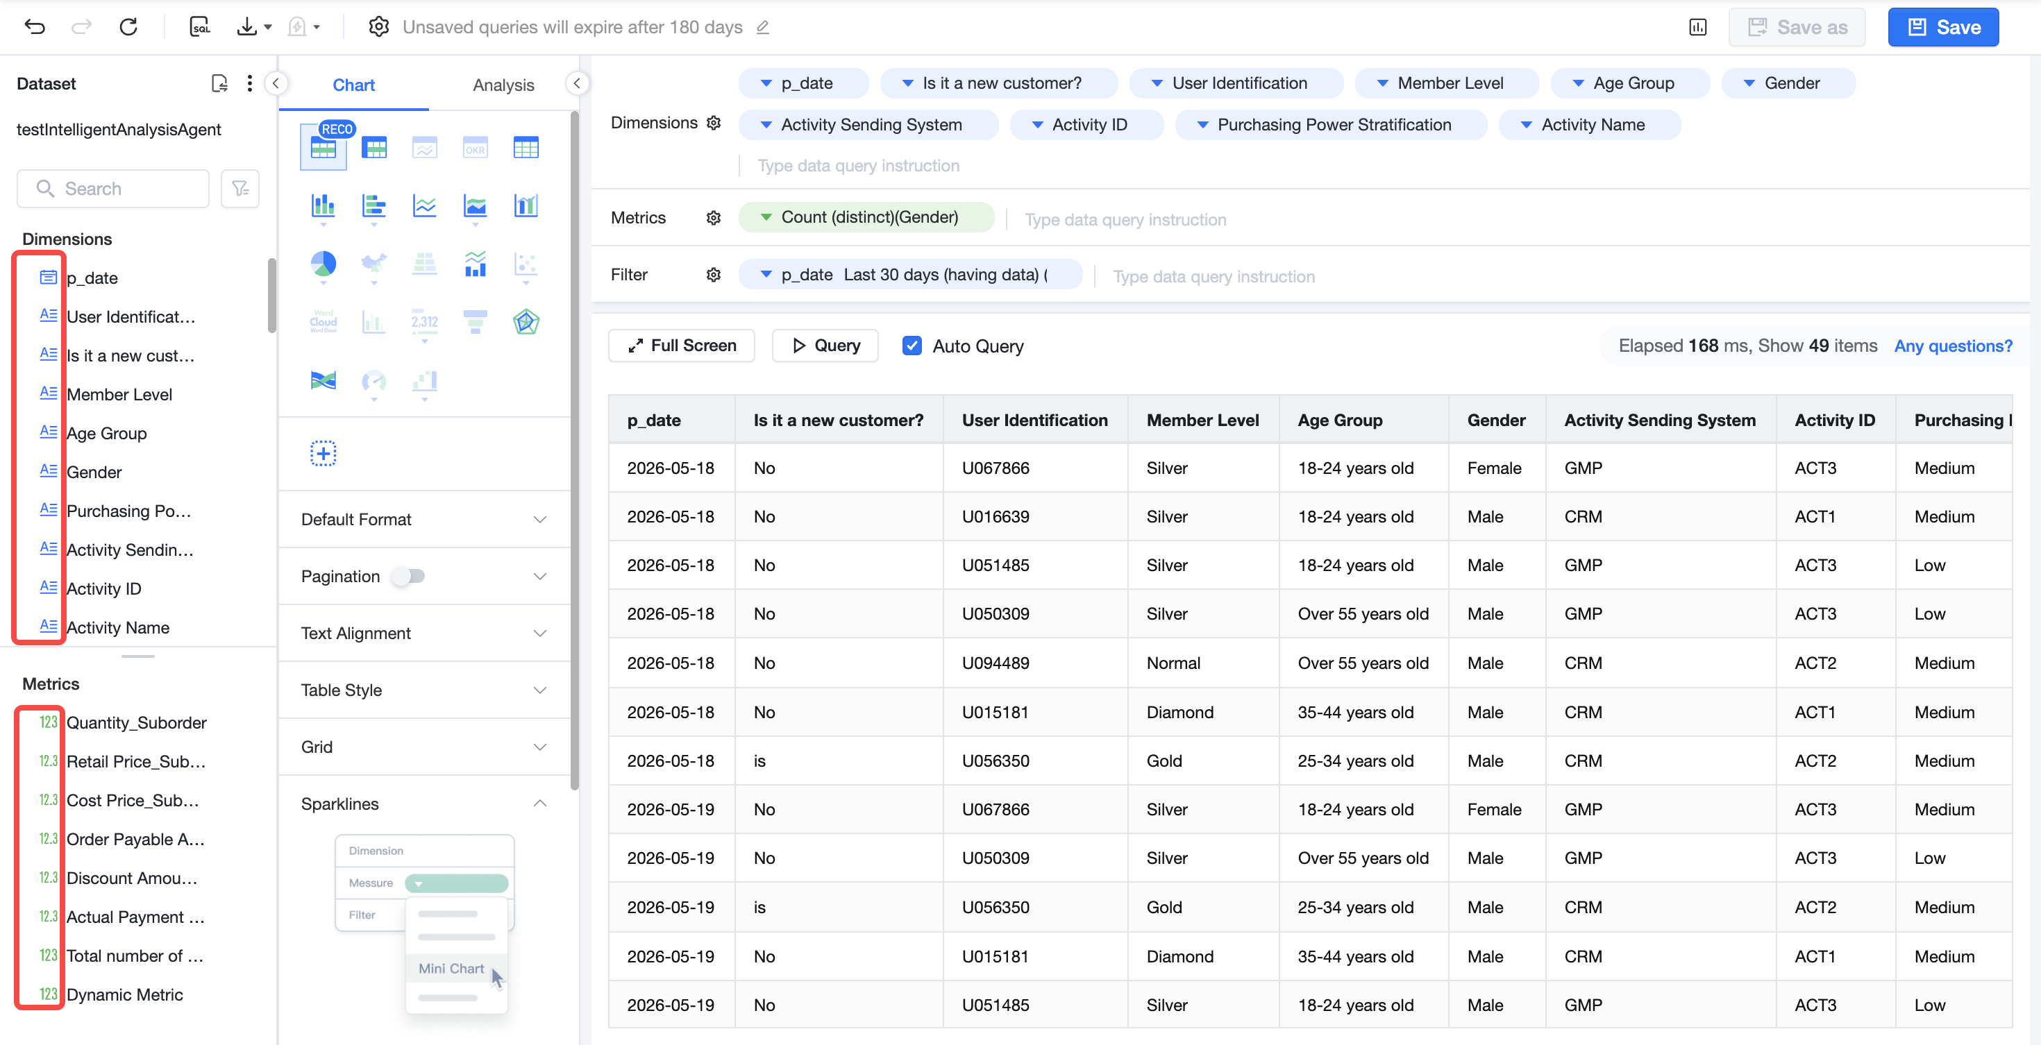
Task: Open the Count (distinct)(Gender) metric dropdown
Action: click(x=866, y=217)
